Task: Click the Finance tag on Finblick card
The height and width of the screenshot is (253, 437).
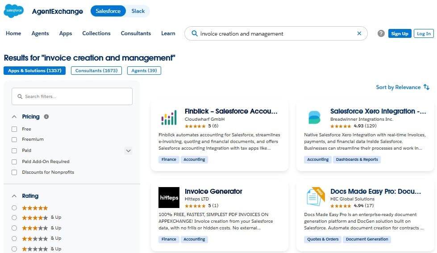Action: (x=169, y=159)
